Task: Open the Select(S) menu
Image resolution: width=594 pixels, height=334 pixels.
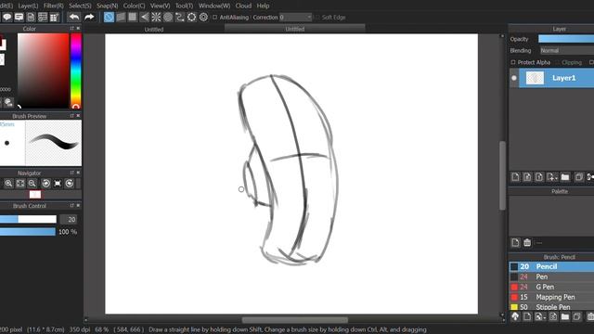Action: [80, 6]
